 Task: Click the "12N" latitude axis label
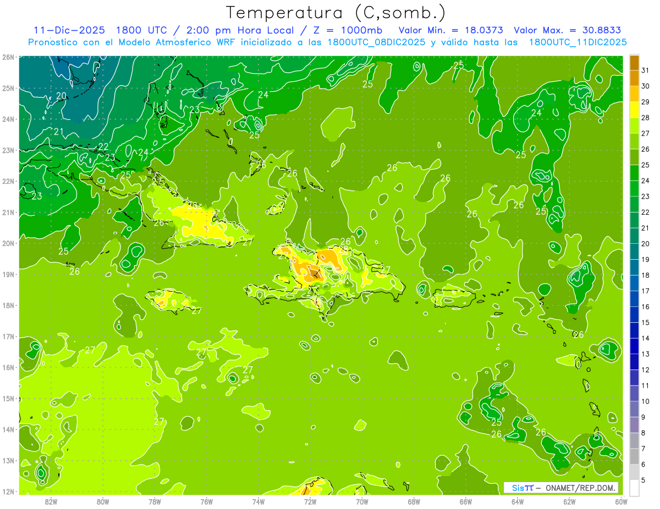coord(8,491)
